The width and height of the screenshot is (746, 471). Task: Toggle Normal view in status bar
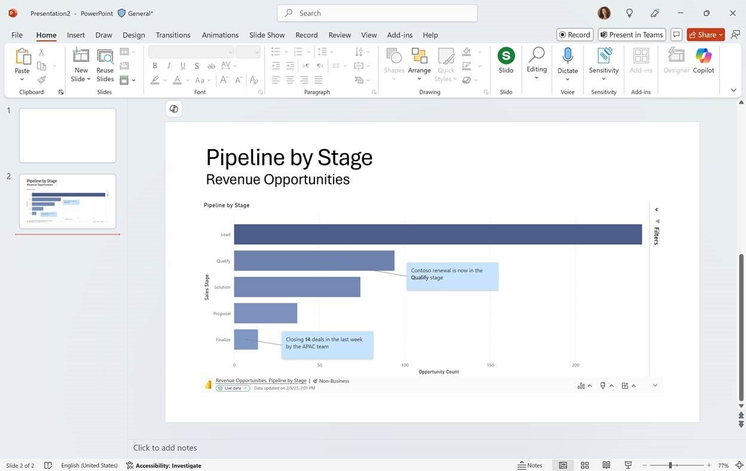pyautogui.click(x=563, y=465)
